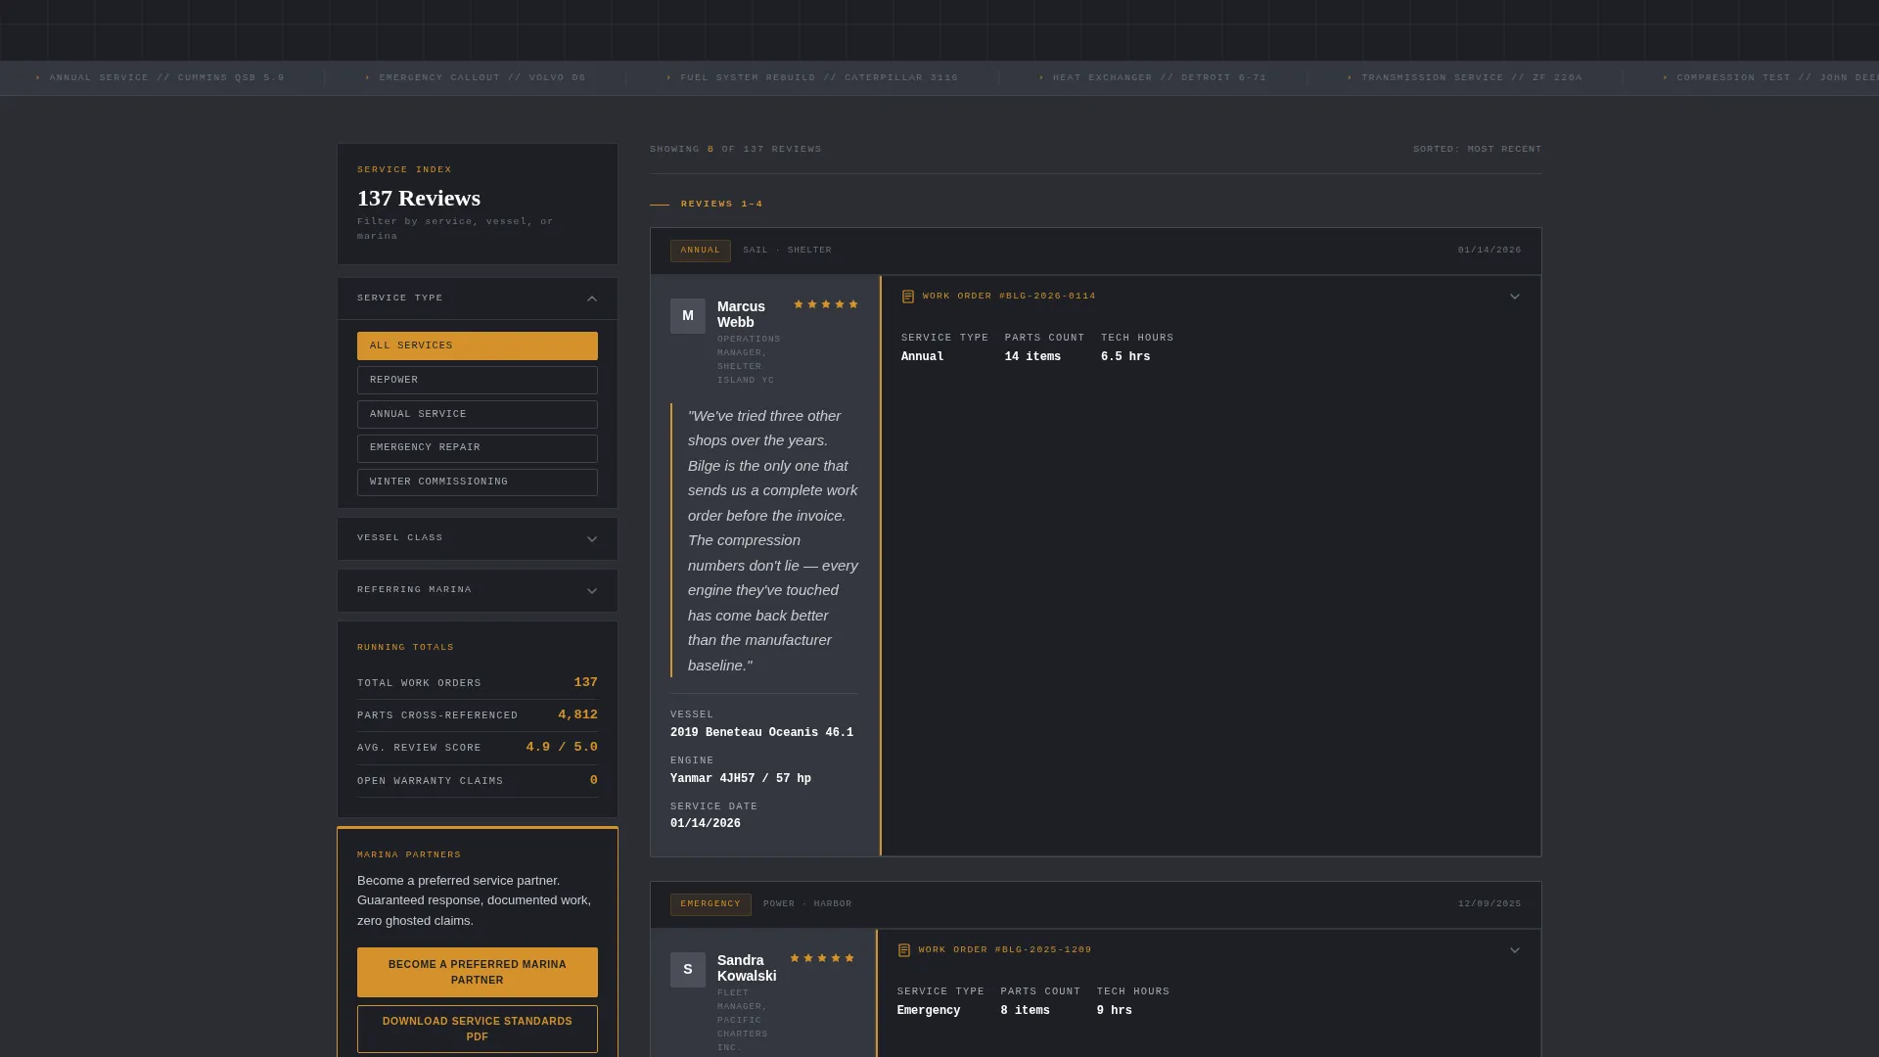Viewport: 1879px width, 1057px height.
Task: Click Showing 8 of 137 Reviews text
Action: coord(736,150)
